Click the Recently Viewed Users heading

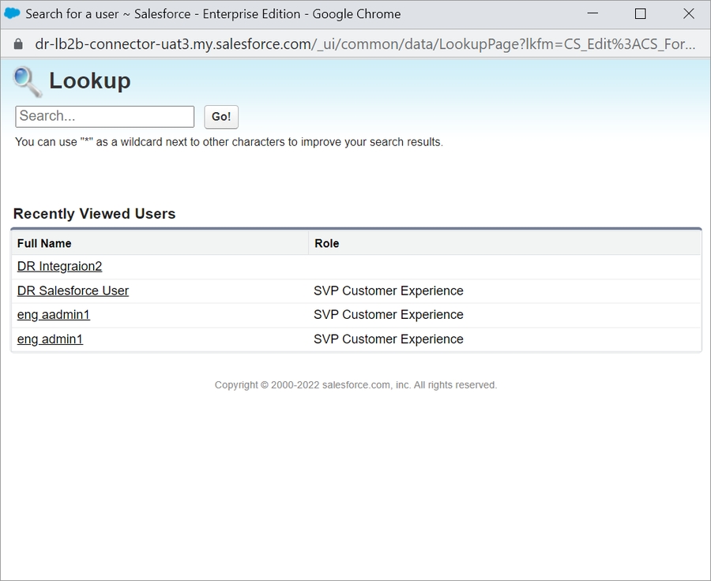(x=94, y=214)
